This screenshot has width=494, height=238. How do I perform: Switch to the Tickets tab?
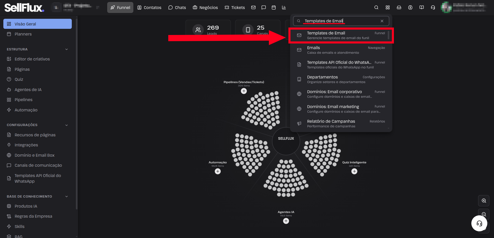coord(235,7)
